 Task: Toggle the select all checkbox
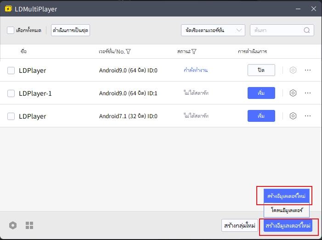11,30
